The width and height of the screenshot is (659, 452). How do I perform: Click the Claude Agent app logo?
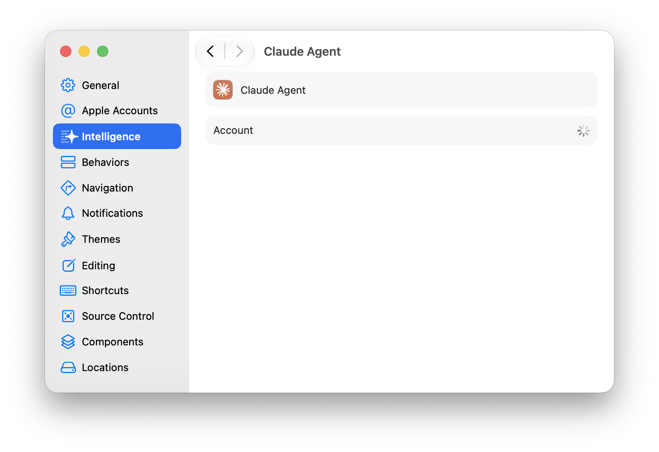pos(223,90)
